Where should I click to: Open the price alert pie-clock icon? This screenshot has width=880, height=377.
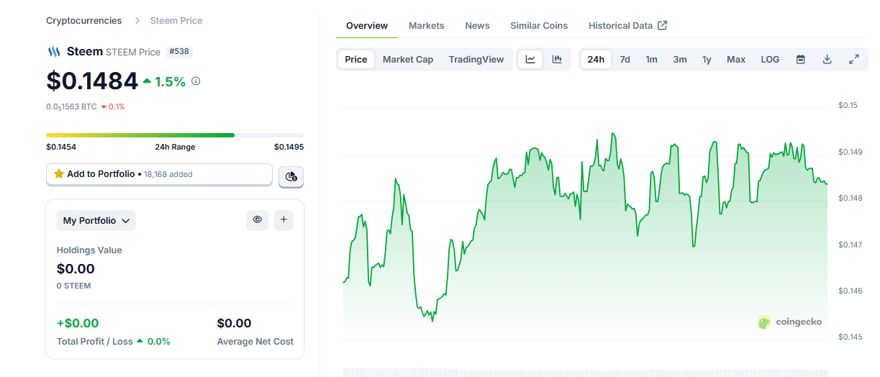pos(291,176)
